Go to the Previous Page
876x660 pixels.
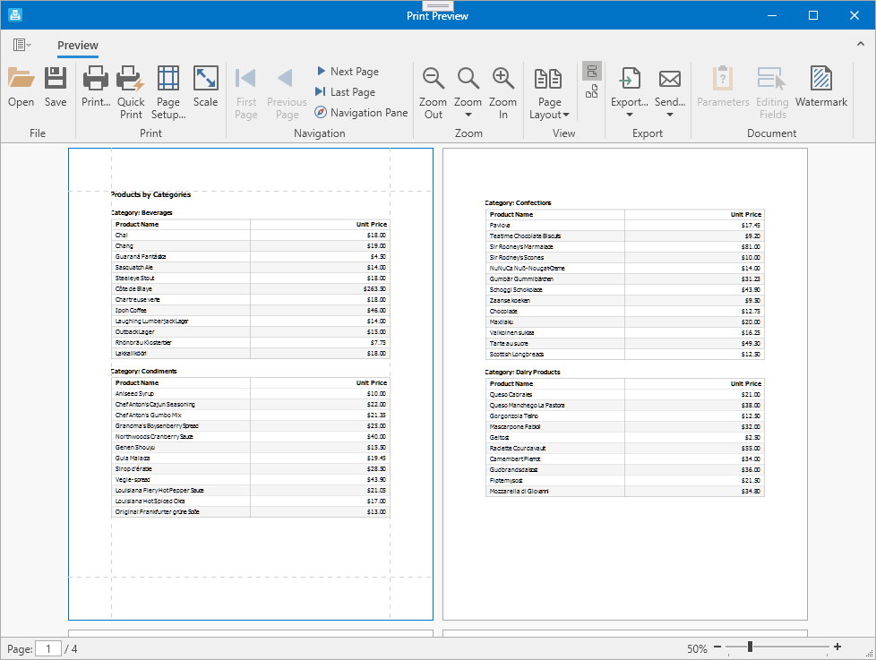point(287,92)
